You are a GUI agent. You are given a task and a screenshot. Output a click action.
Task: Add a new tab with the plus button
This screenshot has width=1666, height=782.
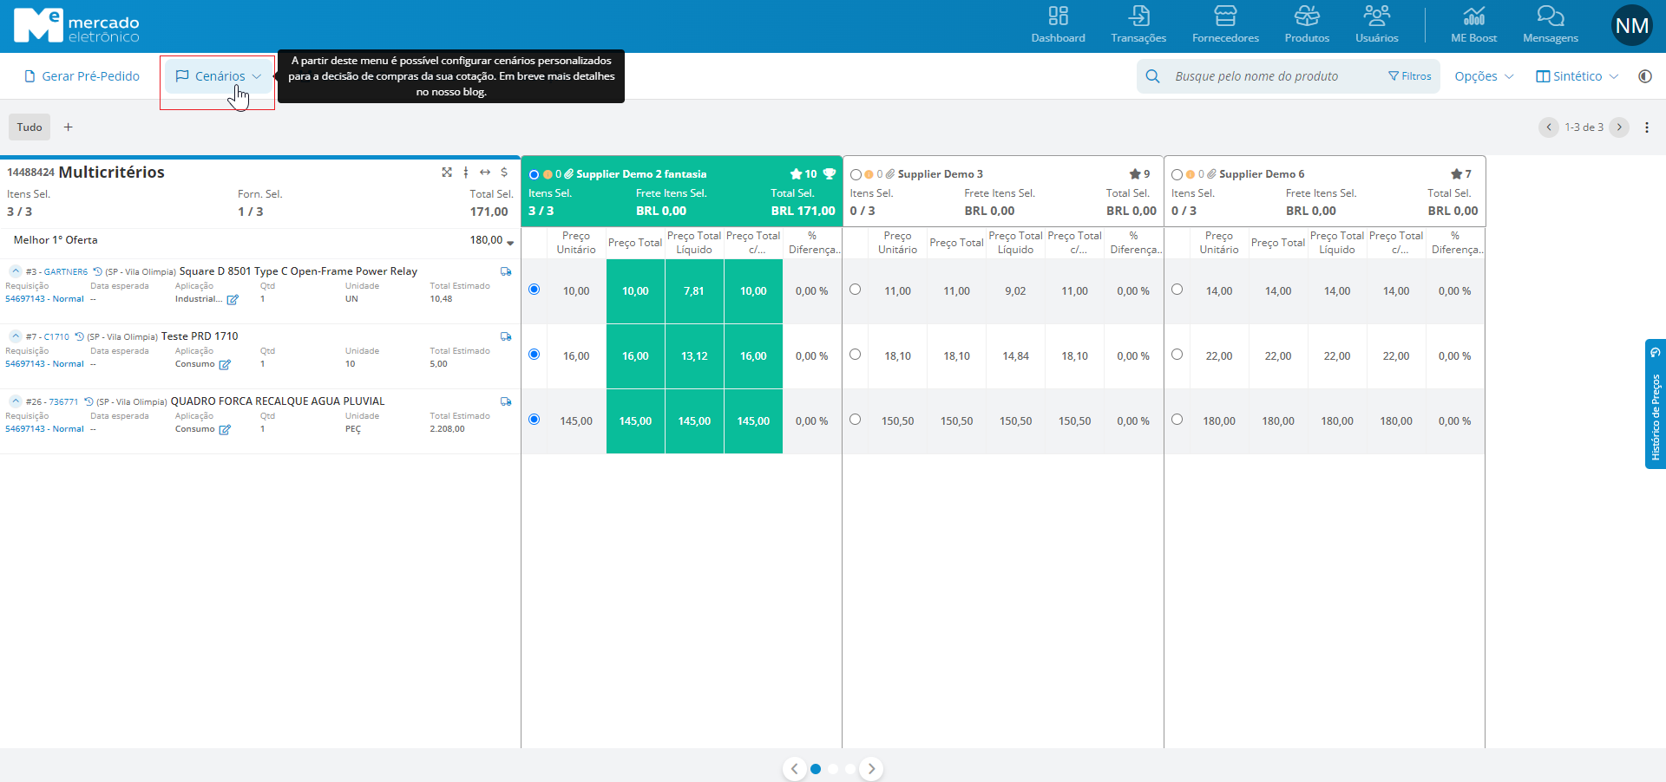(x=69, y=127)
